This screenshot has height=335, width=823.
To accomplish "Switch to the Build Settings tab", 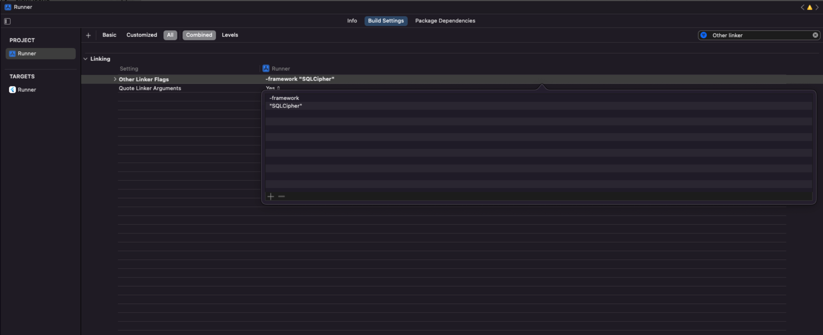I will tap(386, 21).
